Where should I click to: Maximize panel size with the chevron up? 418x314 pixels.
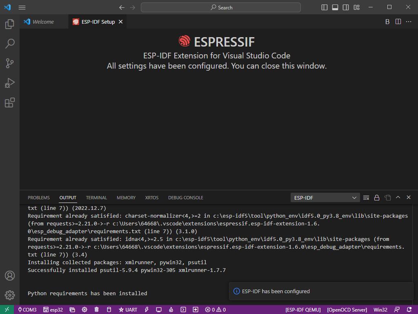coord(398,198)
